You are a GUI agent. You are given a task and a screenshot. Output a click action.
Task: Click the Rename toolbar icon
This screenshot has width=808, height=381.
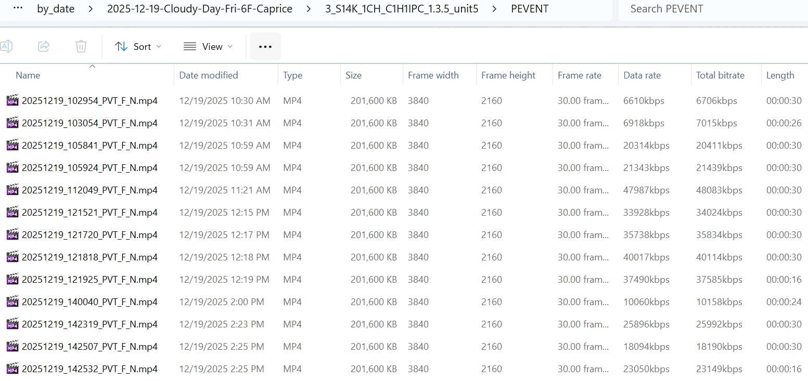pyautogui.click(x=6, y=46)
